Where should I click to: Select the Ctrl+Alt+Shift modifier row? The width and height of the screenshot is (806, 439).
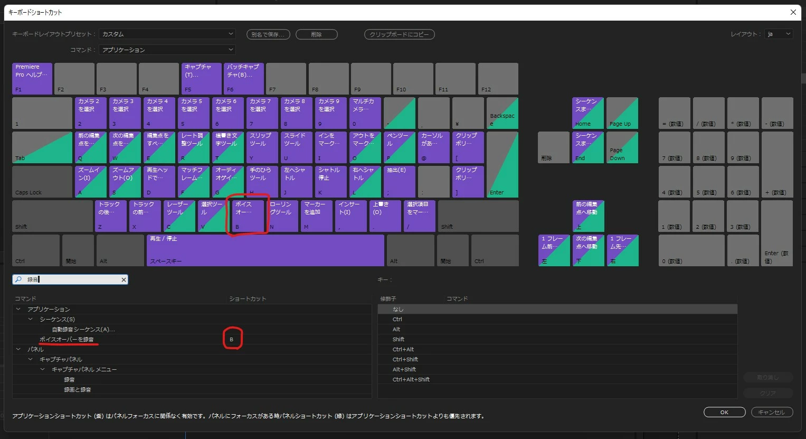point(557,379)
